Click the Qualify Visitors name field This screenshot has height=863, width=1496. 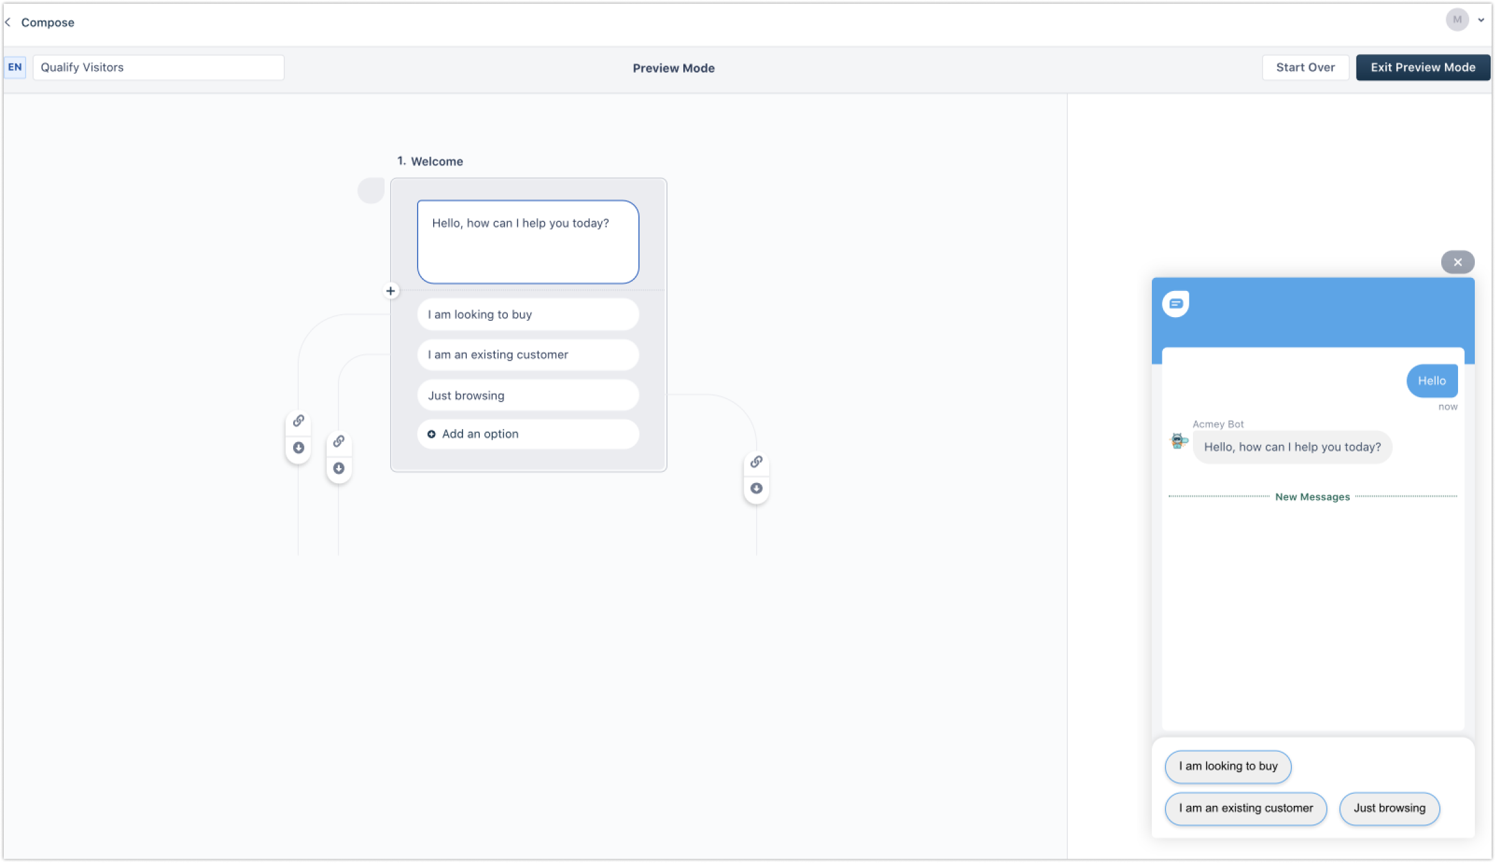159,67
